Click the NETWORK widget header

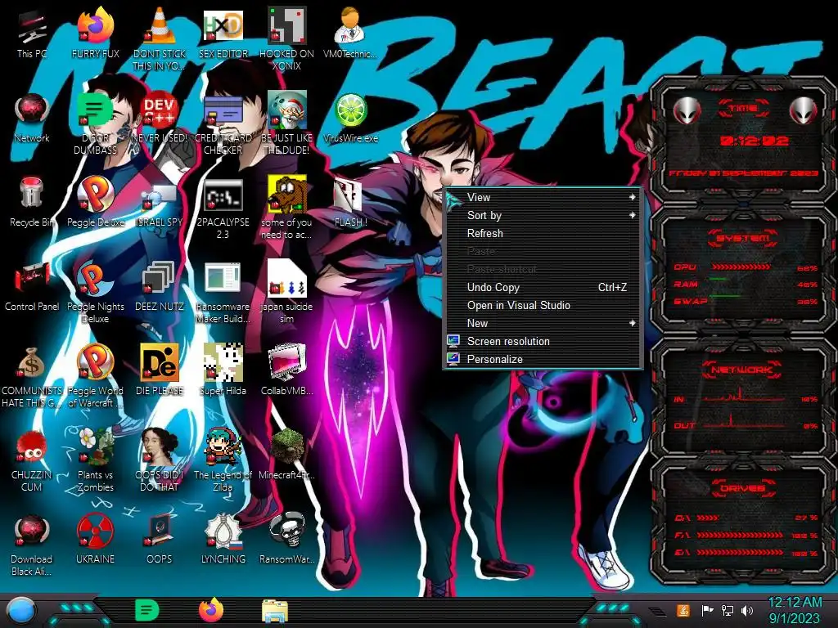click(742, 370)
